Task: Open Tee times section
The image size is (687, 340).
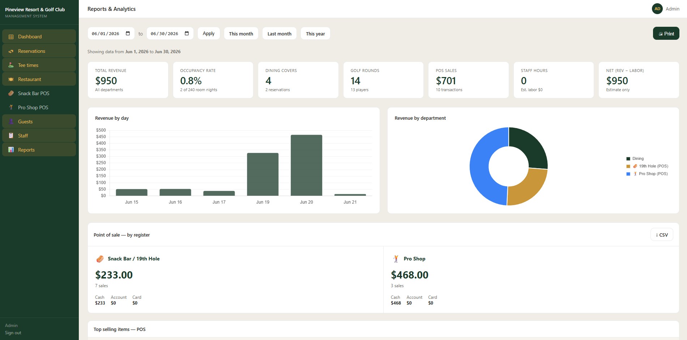Action: click(x=39, y=65)
